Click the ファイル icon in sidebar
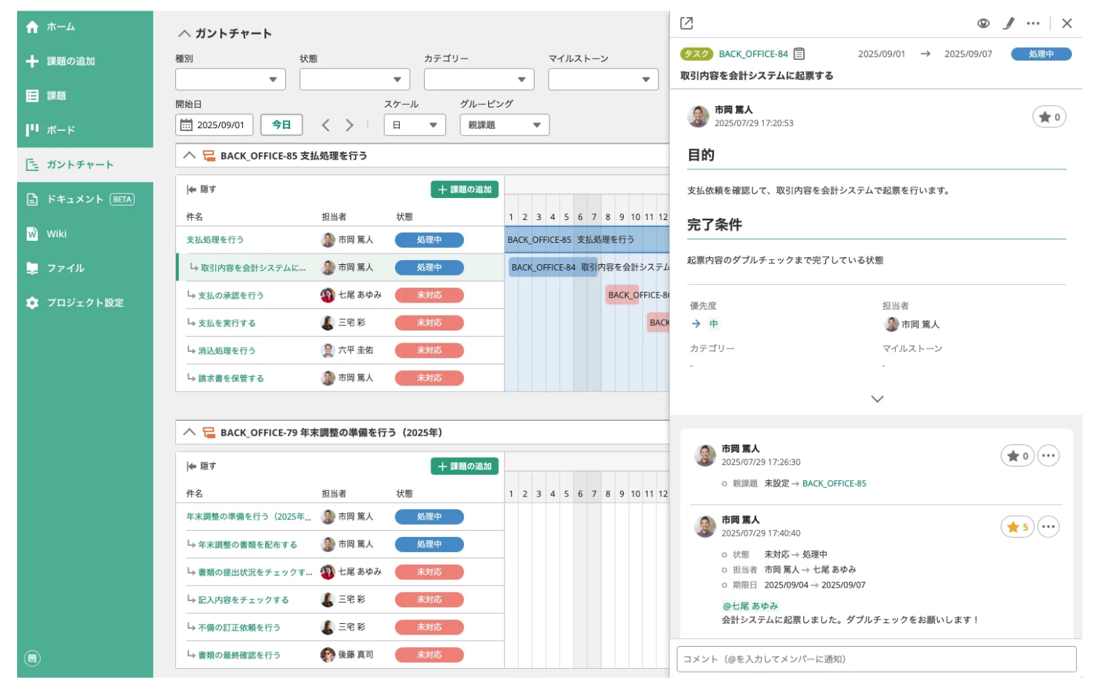Viewport: 1099px width, 688px height. [x=32, y=269]
